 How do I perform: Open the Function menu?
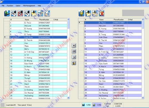tap(10, 6)
